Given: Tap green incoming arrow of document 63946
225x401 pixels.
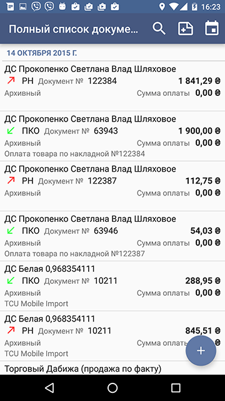Looking at the screenshot, I should tap(11, 231).
